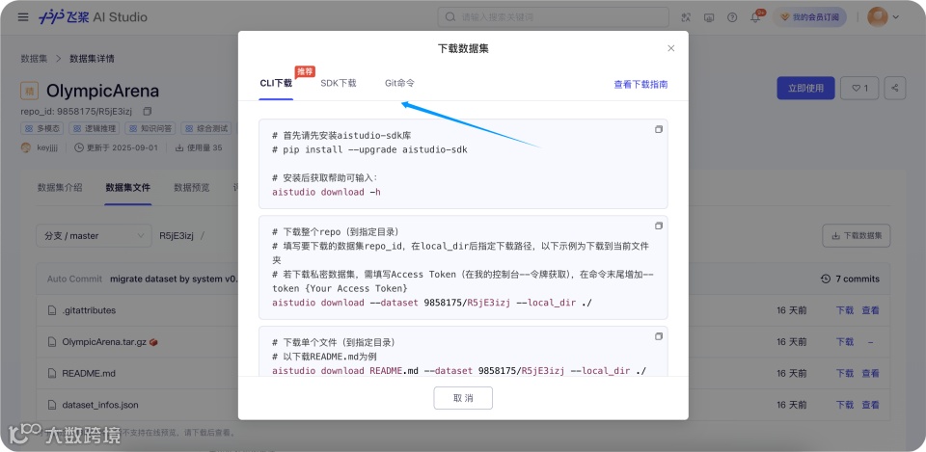The width and height of the screenshot is (926, 452).
Task: Click the 更新于 2025-09-01 text
Action: 122,147
